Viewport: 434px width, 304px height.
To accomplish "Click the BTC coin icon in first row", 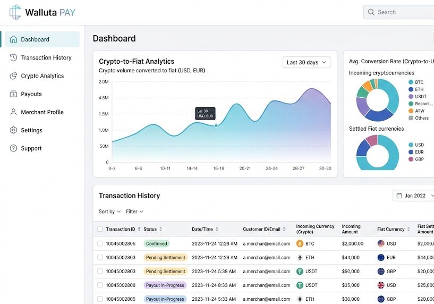I will [300, 243].
